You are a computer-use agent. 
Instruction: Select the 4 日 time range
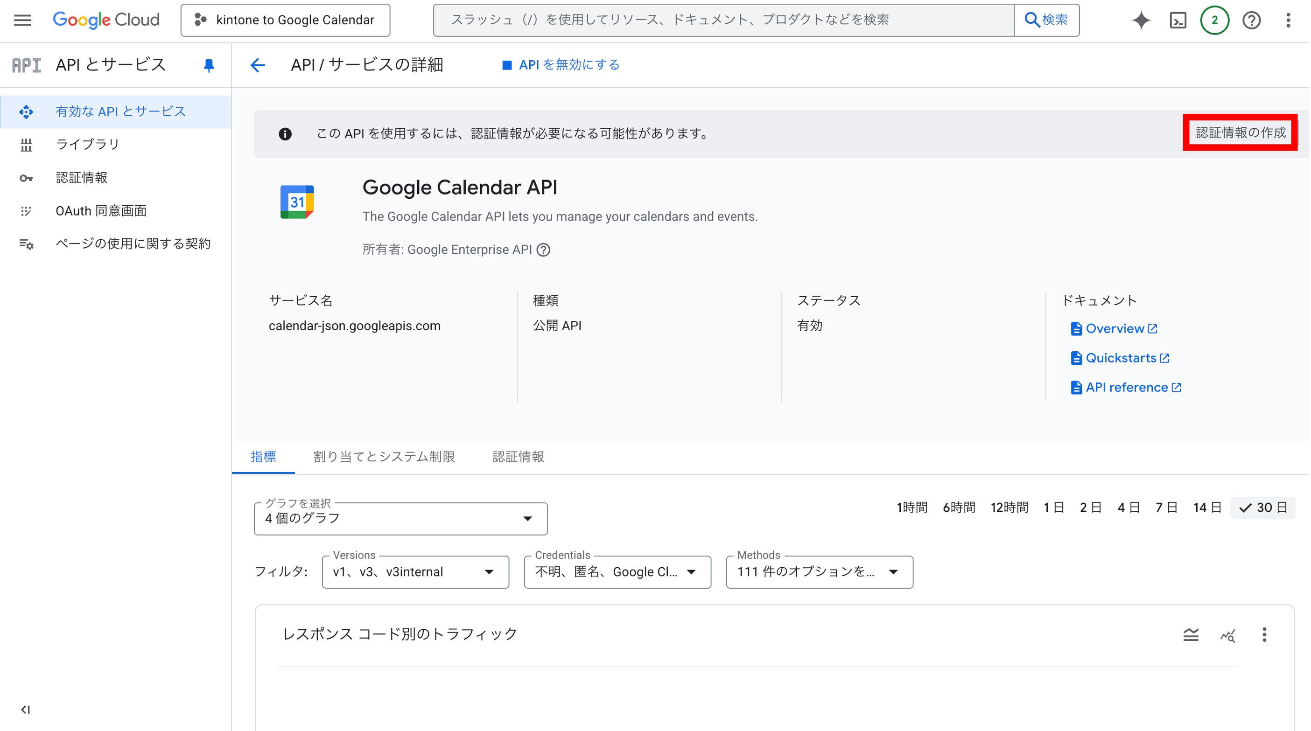point(1129,508)
